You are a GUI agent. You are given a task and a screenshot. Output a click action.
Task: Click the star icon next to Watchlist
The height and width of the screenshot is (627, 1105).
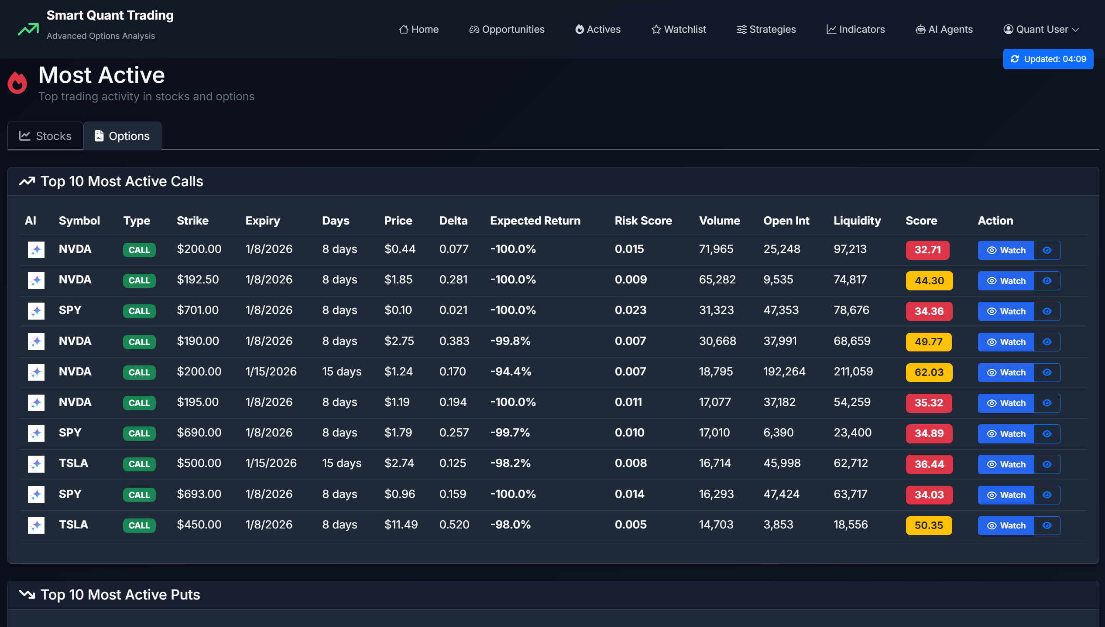click(656, 29)
